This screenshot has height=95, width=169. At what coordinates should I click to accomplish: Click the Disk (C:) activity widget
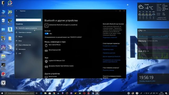tap(153, 54)
